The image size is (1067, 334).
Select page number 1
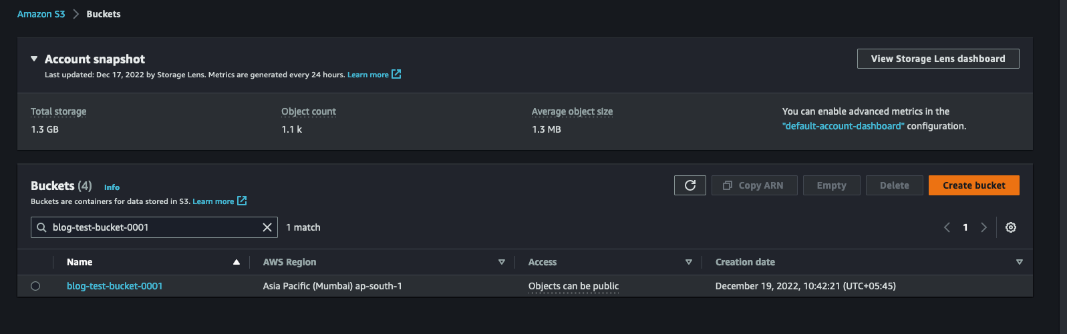pos(965,227)
